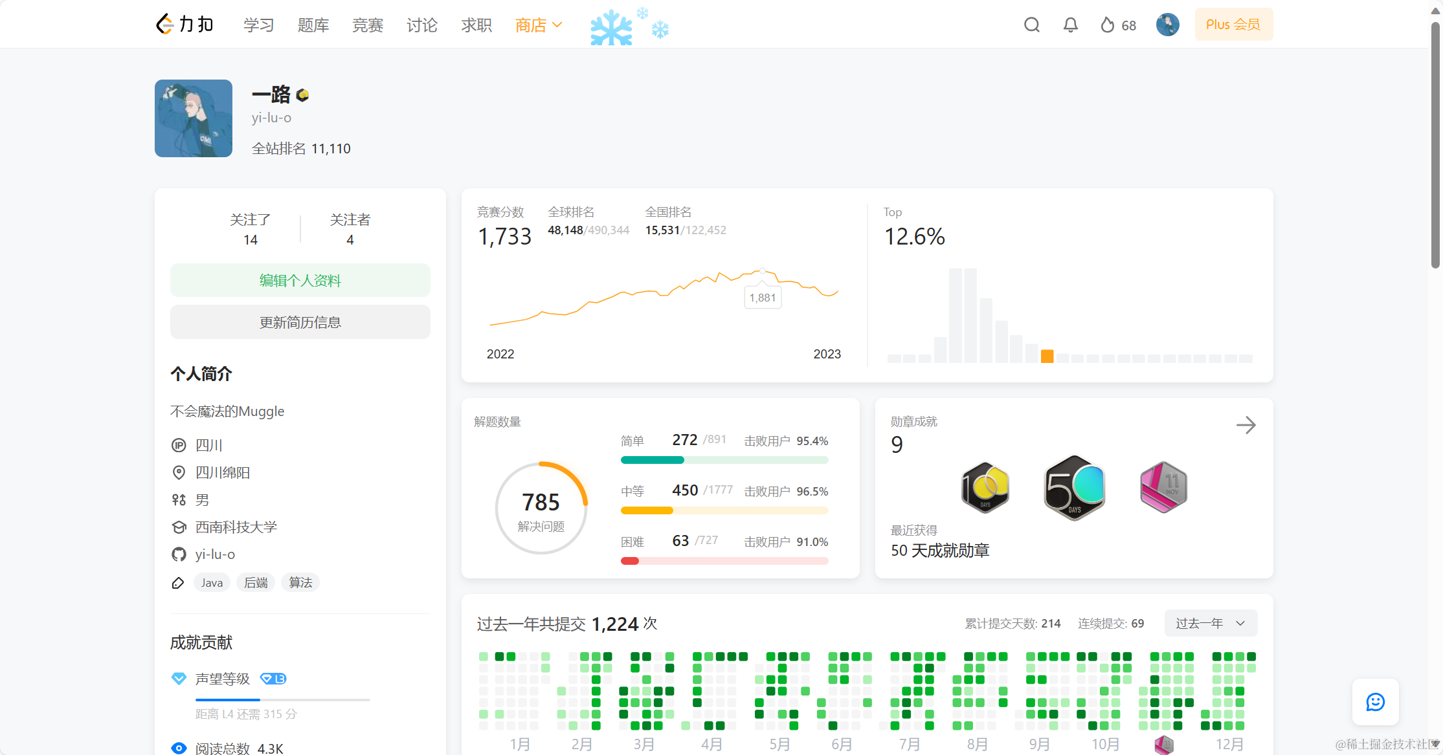
Task: Click the feedback smiley chat icon
Action: click(x=1375, y=702)
